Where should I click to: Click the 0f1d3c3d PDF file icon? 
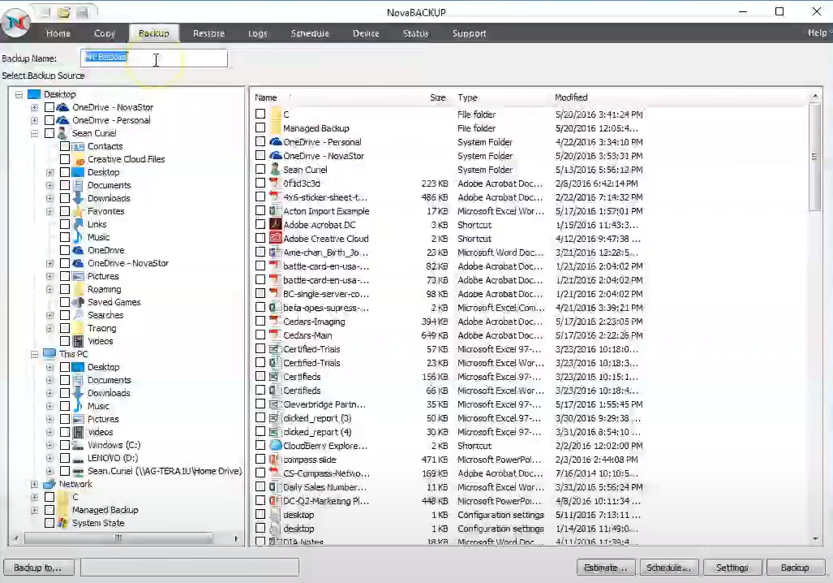275,183
